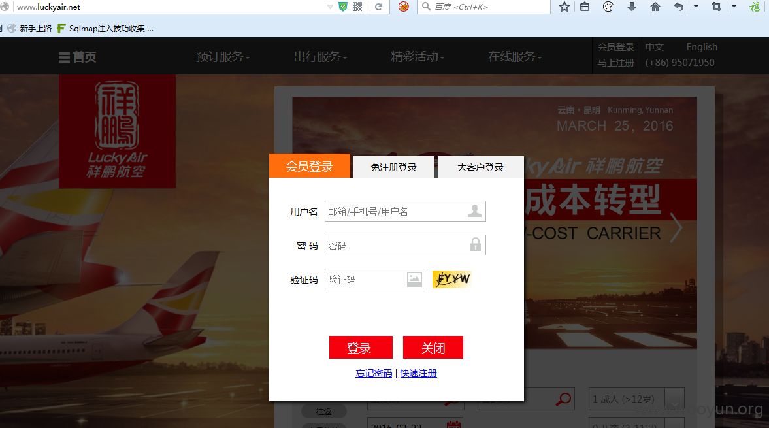Expand the 在线服务 menu
The width and height of the screenshot is (769, 428).
click(514, 57)
